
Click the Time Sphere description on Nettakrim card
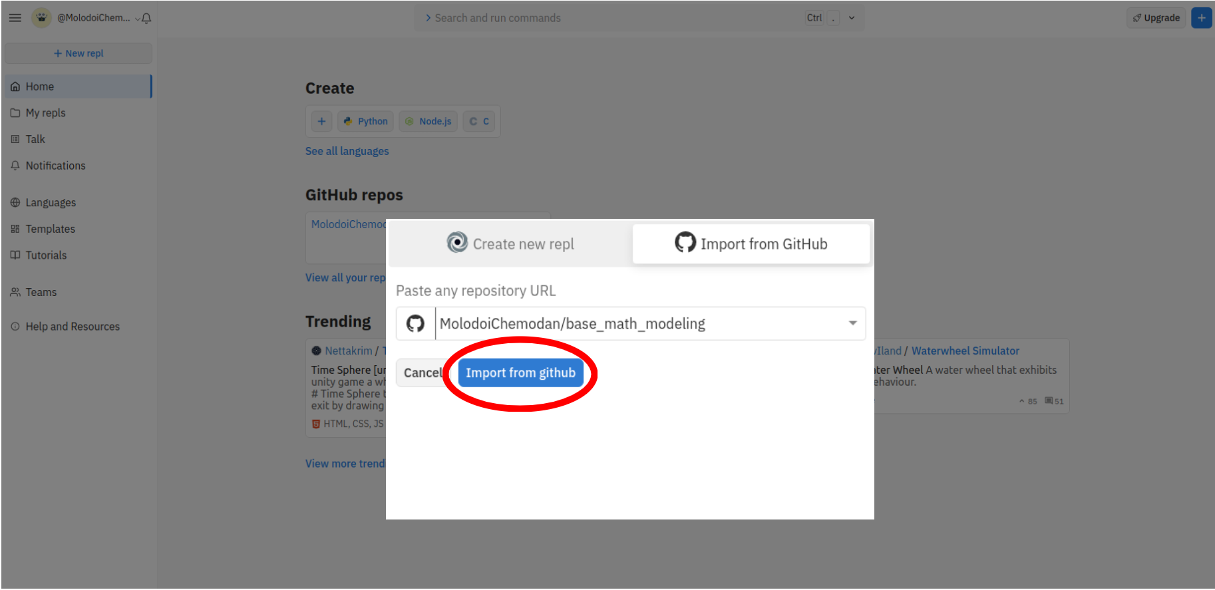pos(348,388)
